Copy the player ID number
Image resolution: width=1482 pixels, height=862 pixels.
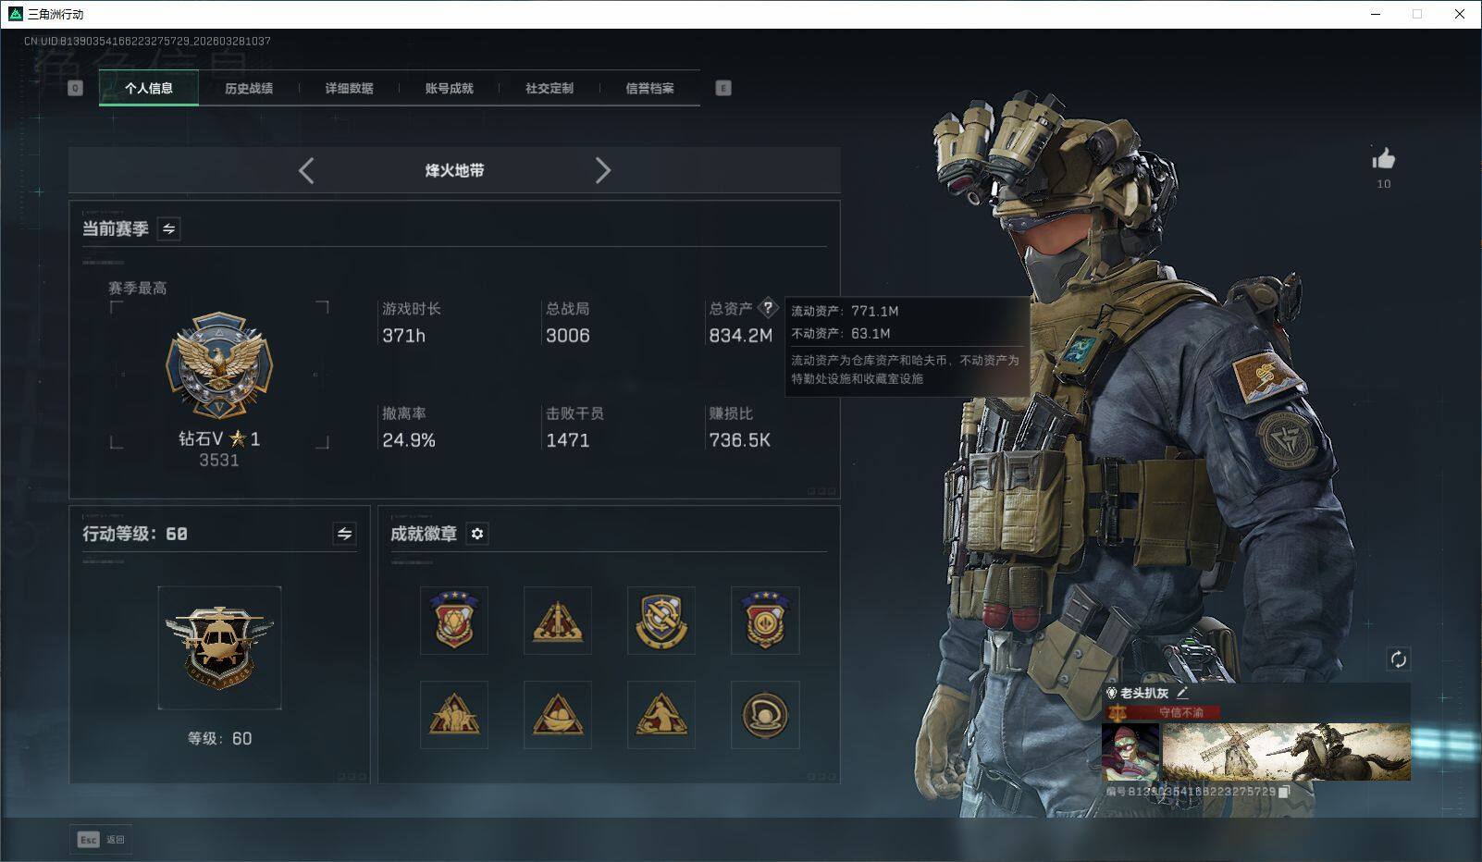1283,792
